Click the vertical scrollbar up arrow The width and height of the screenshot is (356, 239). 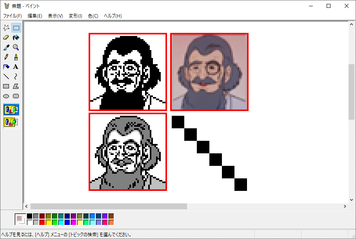pyautogui.click(x=351, y=24)
